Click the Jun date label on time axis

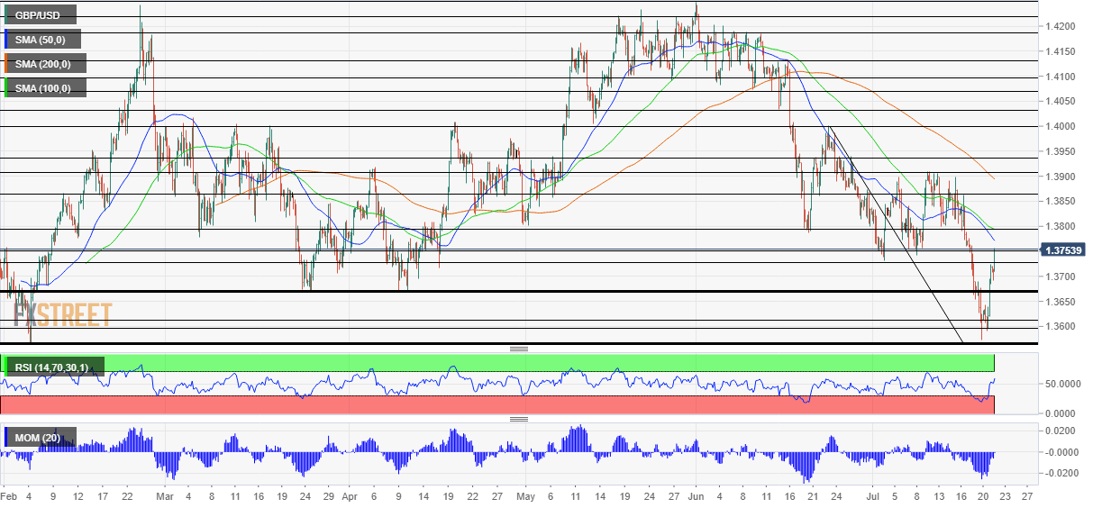coord(695,496)
